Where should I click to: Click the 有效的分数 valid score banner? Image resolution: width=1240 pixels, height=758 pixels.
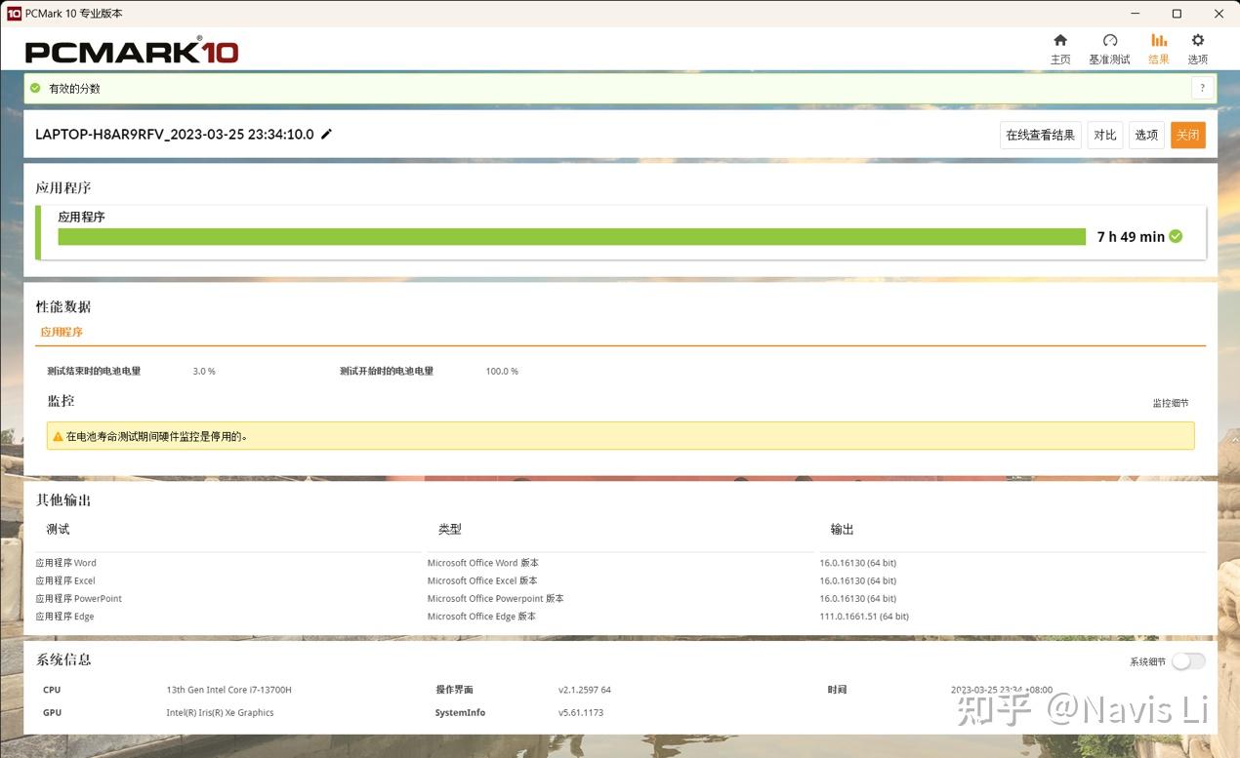point(620,88)
